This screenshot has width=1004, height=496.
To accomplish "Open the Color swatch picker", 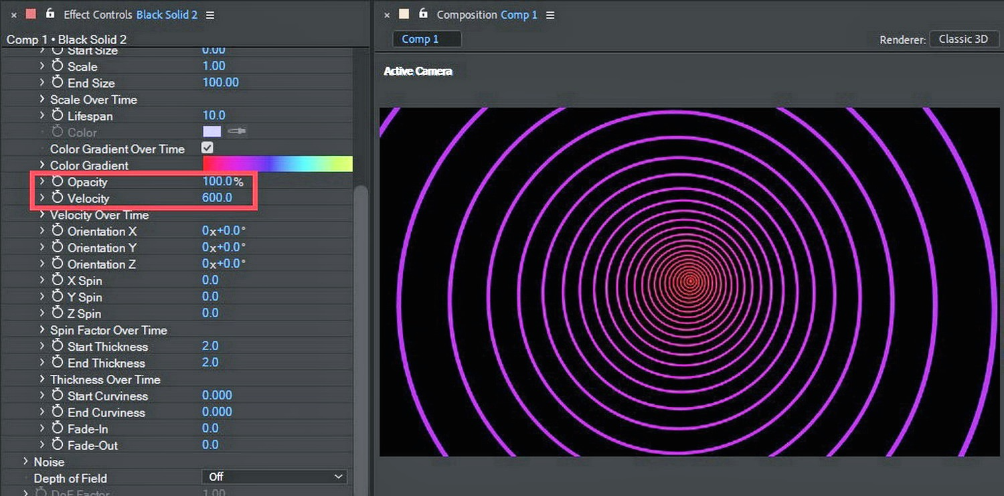I will tap(212, 132).
